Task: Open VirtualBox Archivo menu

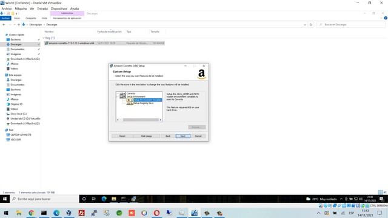Action: coord(7,8)
